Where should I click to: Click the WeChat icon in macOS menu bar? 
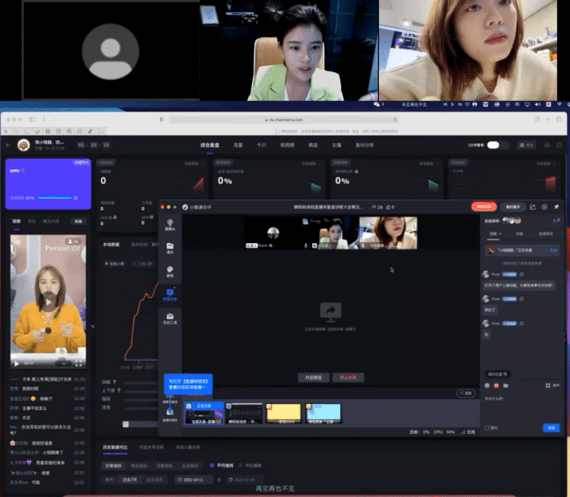[x=377, y=105]
